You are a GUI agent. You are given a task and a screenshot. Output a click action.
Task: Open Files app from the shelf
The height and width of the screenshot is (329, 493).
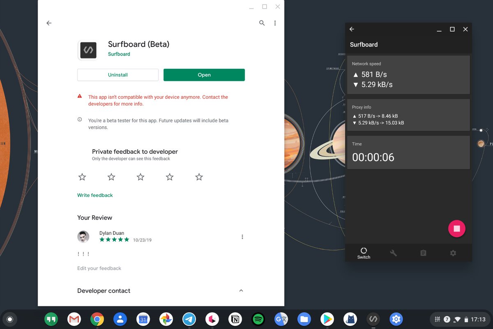coord(304,319)
